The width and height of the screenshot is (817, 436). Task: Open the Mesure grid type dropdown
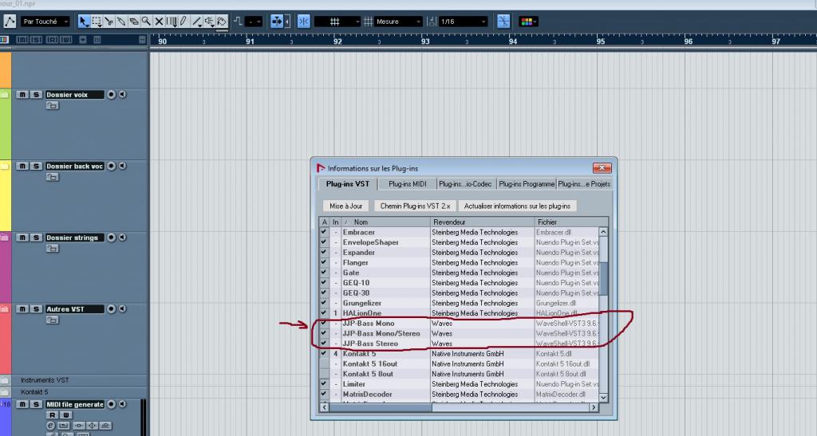pos(399,22)
